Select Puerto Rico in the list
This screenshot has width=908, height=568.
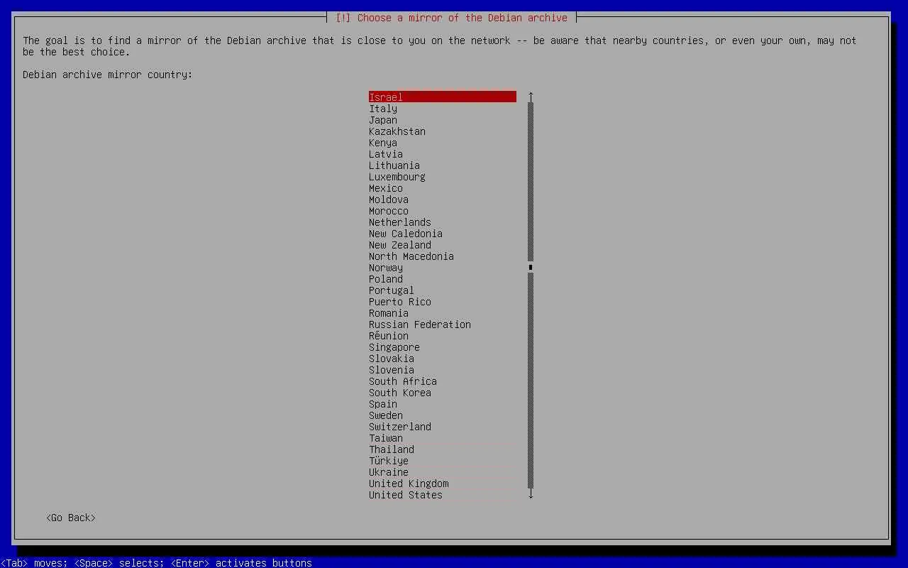coord(443,301)
